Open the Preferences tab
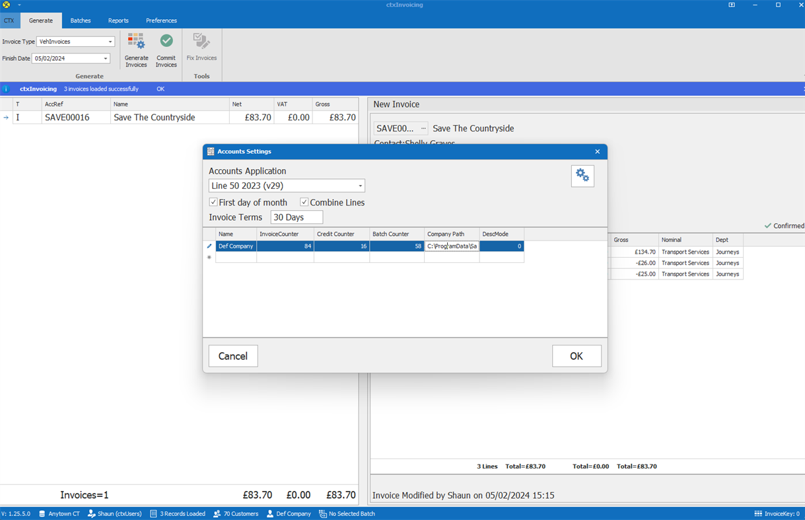 coord(161,20)
